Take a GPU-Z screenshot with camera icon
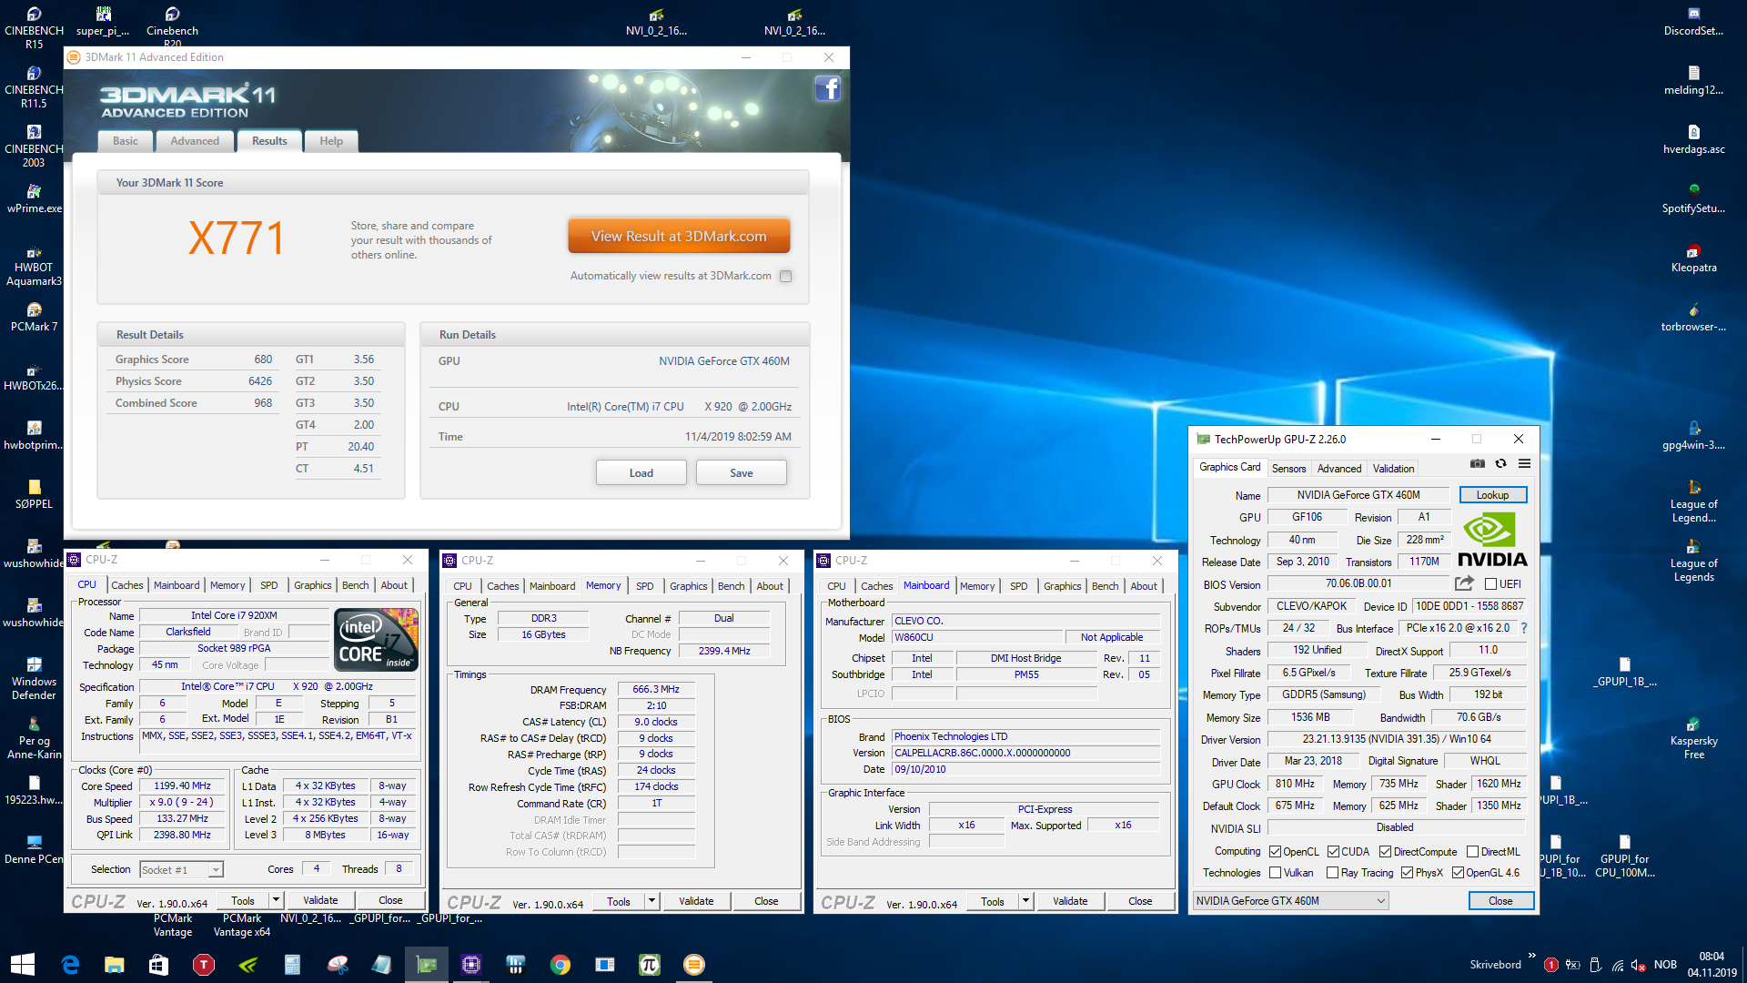 (x=1478, y=464)
